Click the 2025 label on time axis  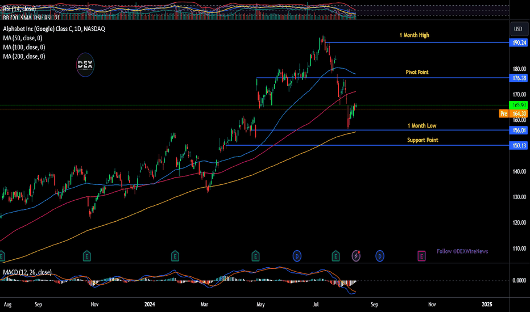[487, 304]
